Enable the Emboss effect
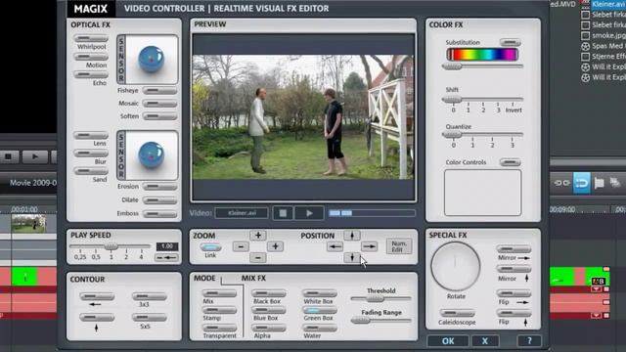The width and height of the screenshot is (626, 352). pos(159,214)
